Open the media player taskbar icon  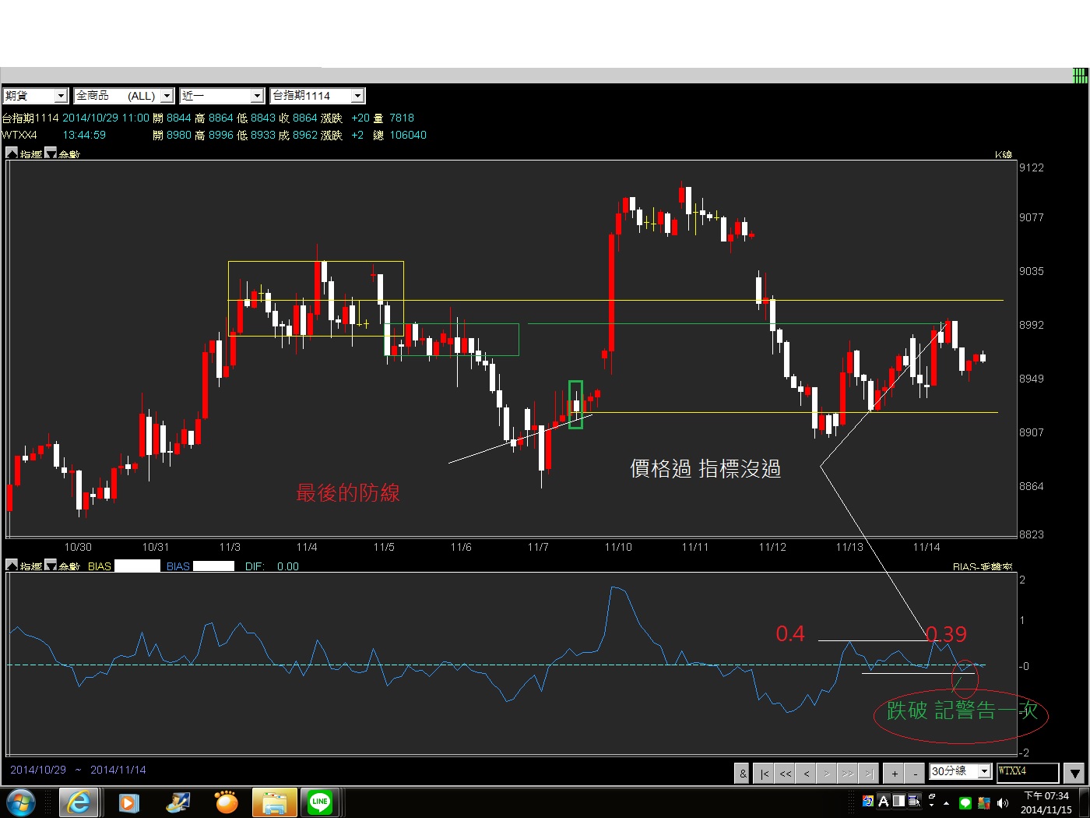pos(128,802)
